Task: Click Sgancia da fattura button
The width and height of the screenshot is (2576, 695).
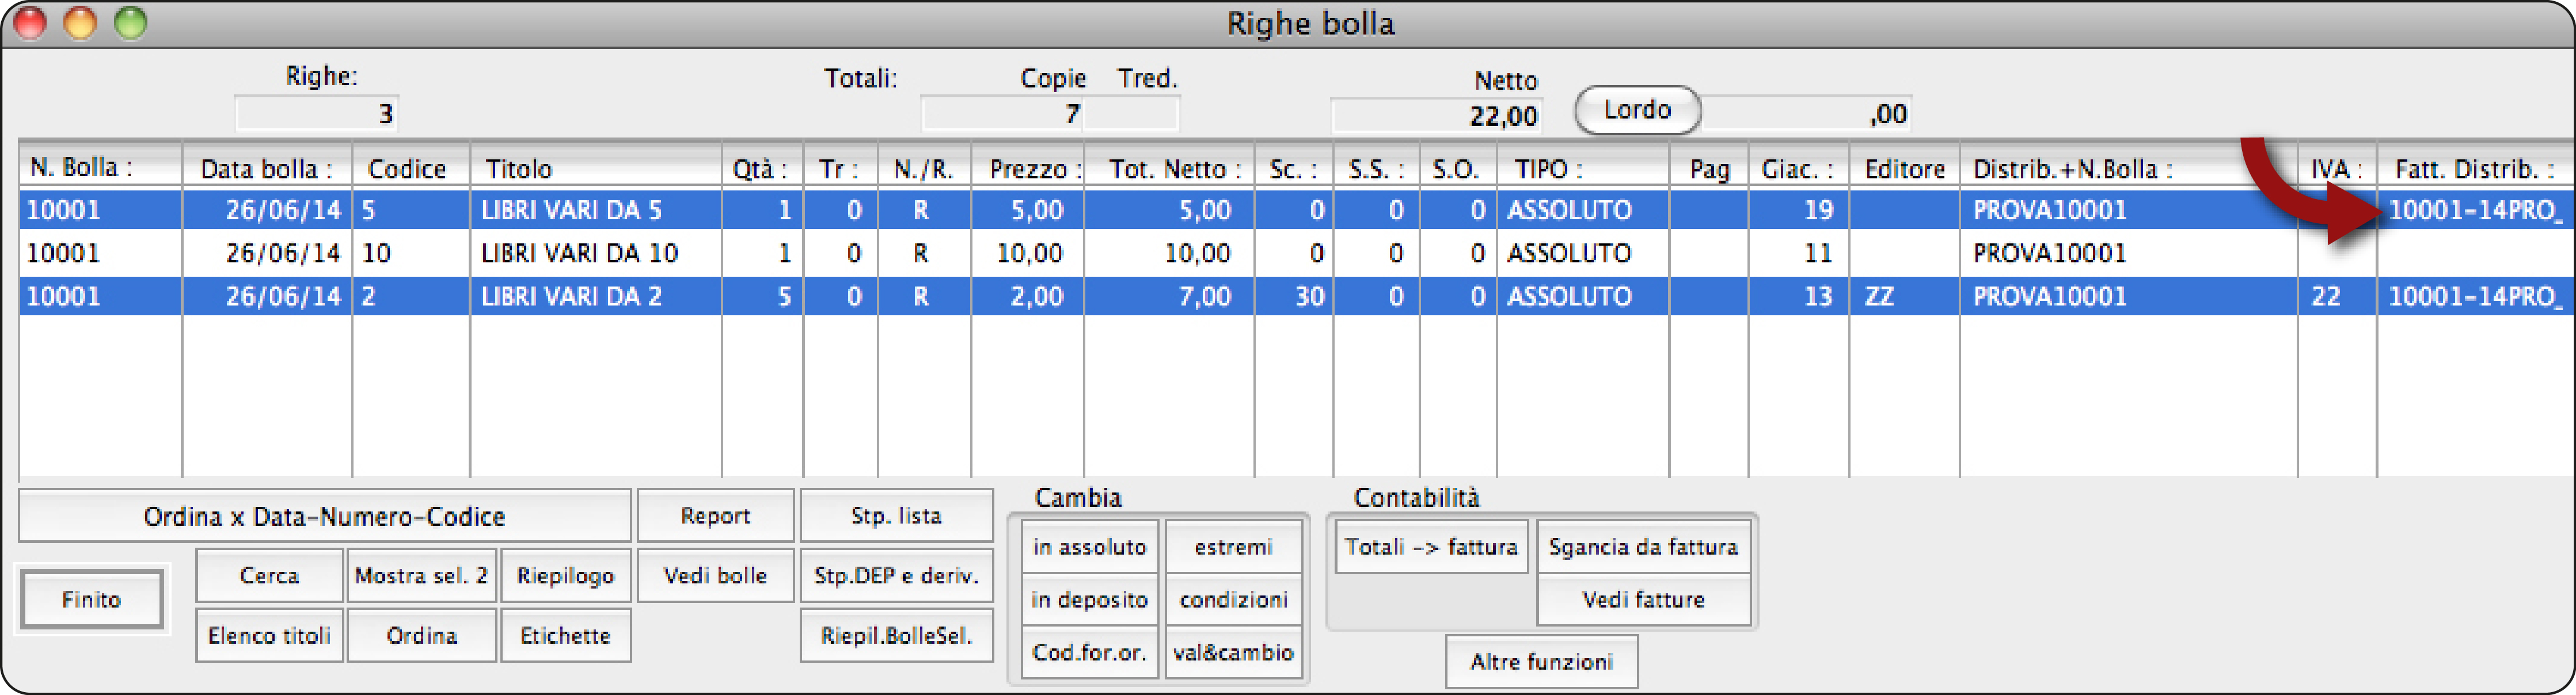Action: click(1642, 547)
